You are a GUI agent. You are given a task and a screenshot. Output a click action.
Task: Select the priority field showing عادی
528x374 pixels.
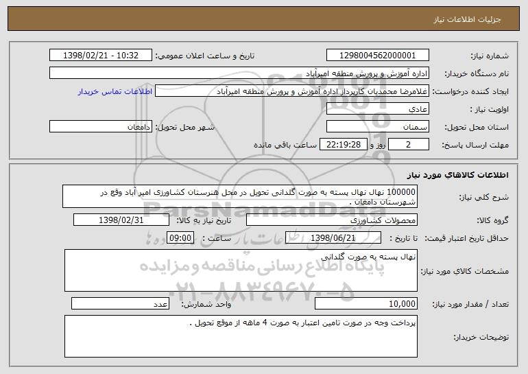377,109
